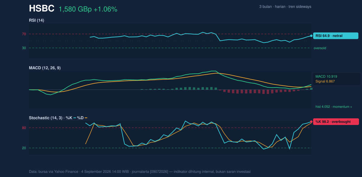
Task: Click the Stochastic 80 axis label
Action: [x=24, y=128]
